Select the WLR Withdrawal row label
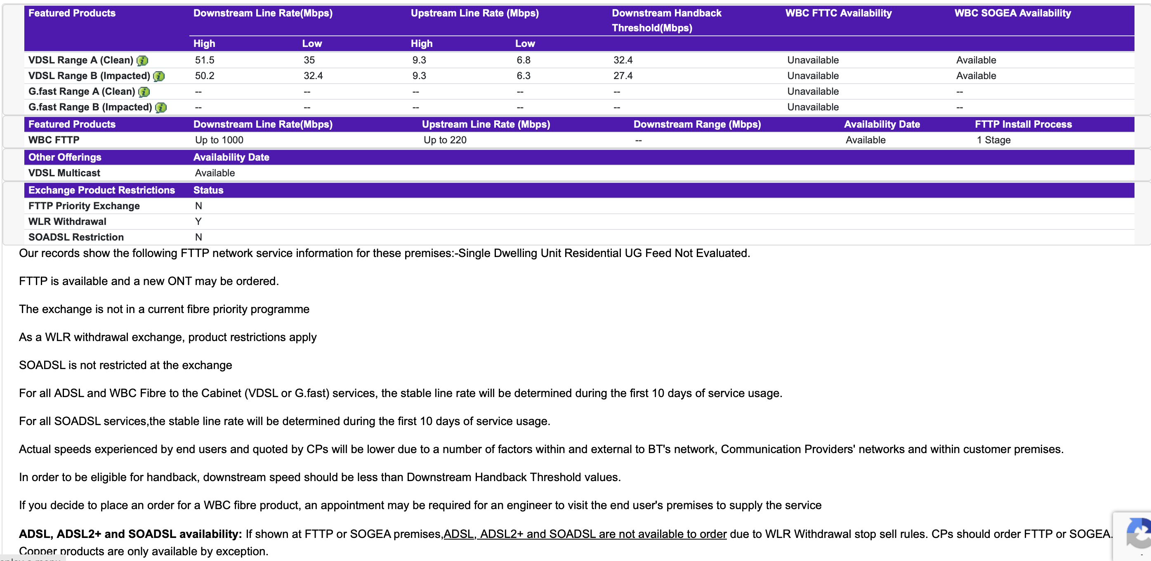1151x561 pixels. point(67,222)
